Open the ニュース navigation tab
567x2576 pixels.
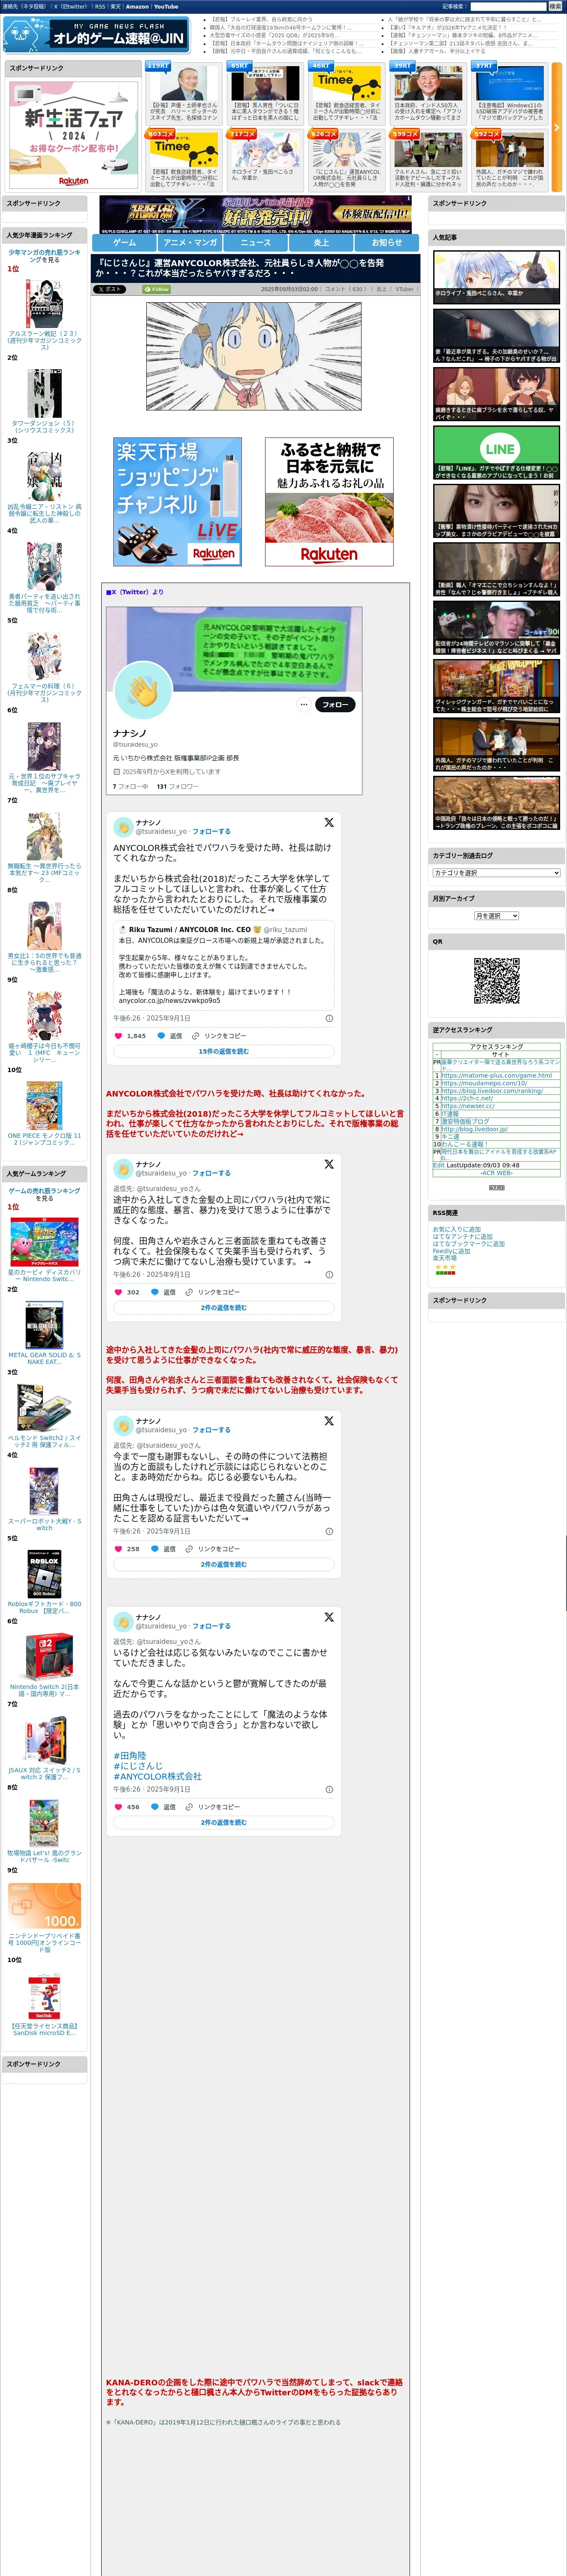click(256, 242)
